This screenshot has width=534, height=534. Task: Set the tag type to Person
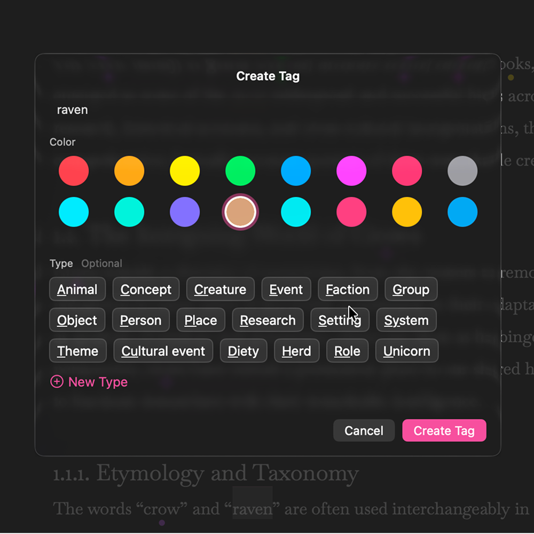click(140, 320)
